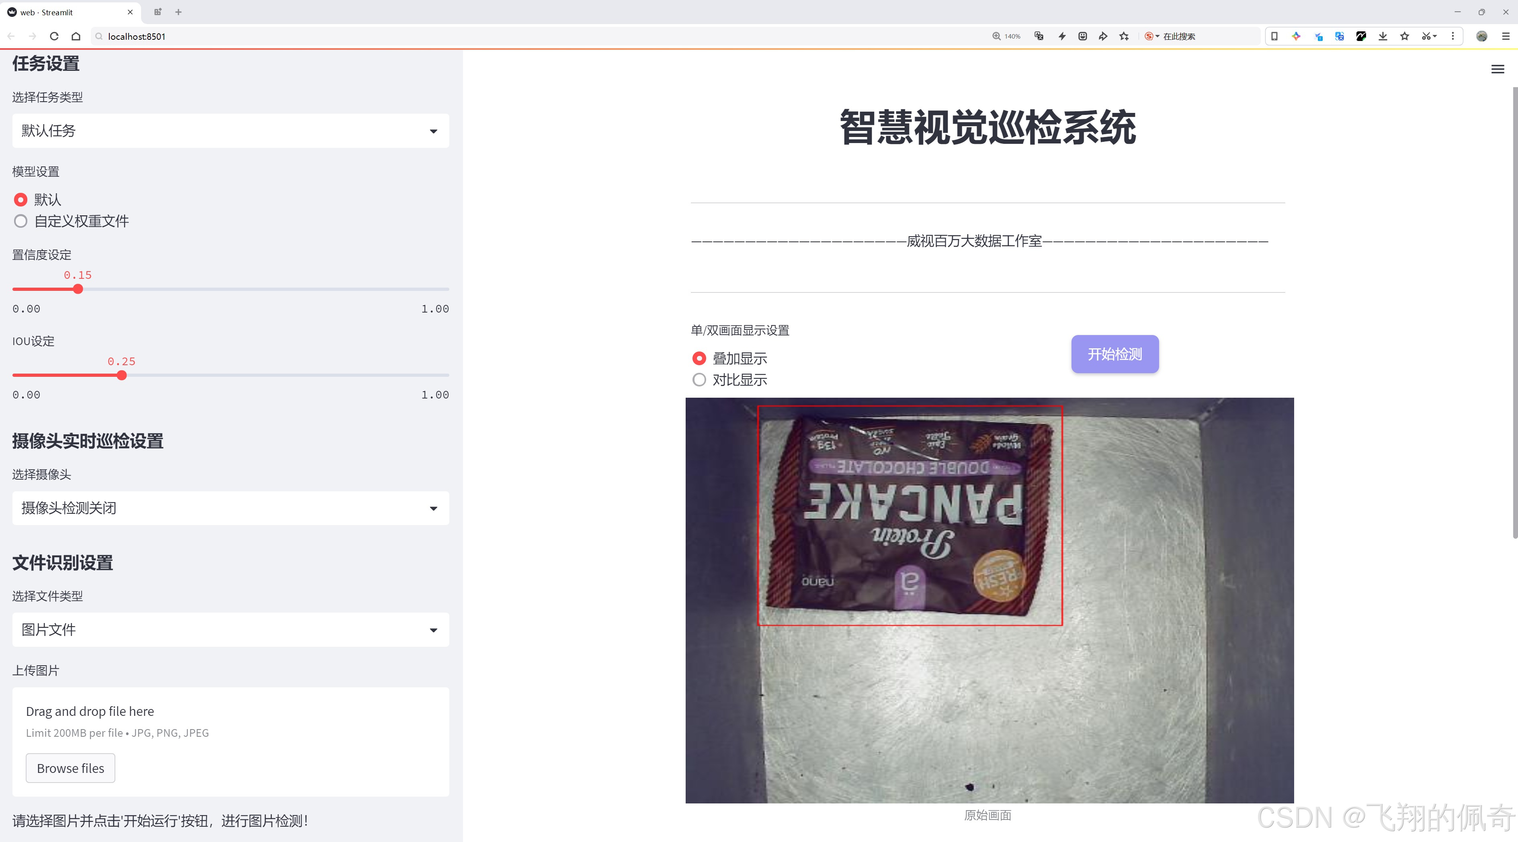Click the tab grid icon beside new tab
The image size is (1518, 842).
point(157,12)
